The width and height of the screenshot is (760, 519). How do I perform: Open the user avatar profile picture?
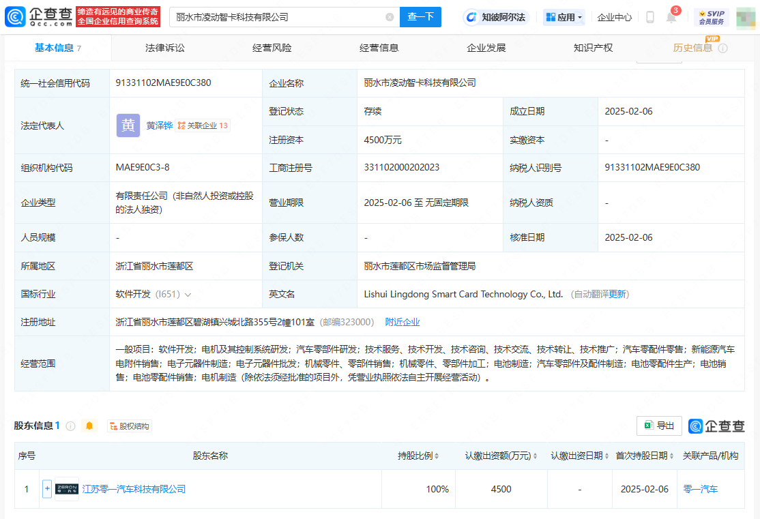(746, 18)
